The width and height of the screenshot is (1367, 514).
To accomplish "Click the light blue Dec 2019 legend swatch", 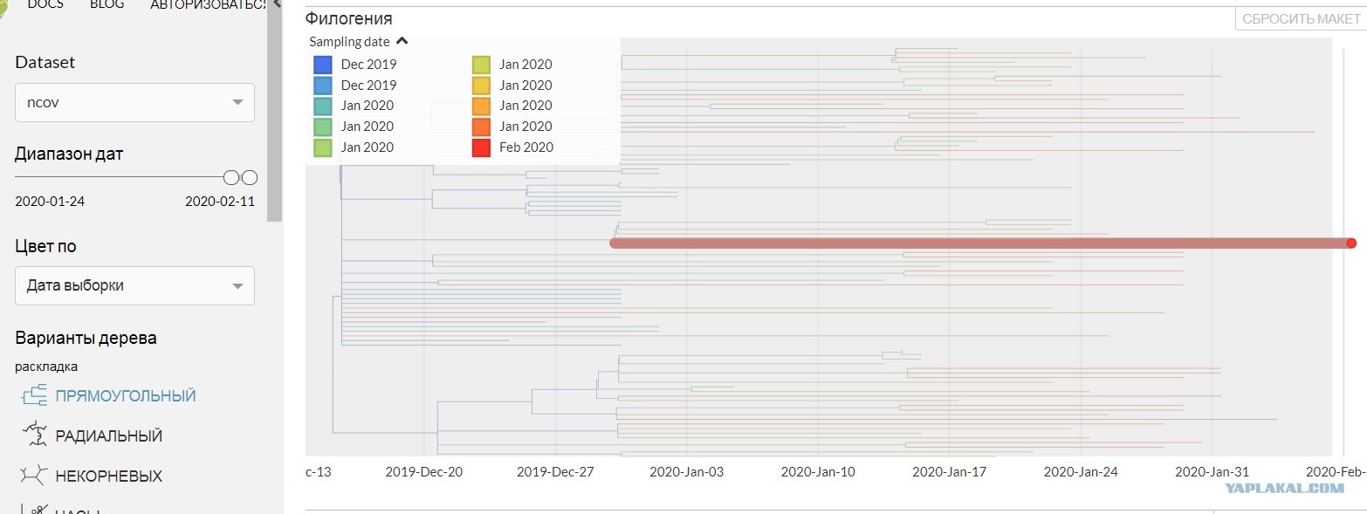I will coord(322,85).
